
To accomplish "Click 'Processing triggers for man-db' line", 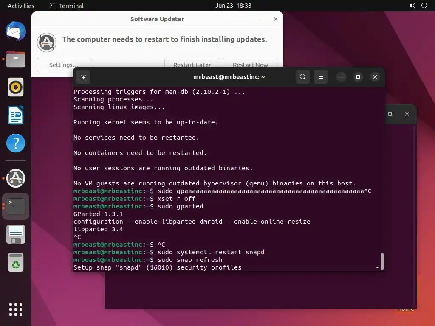I will click(x=159, y=92).
